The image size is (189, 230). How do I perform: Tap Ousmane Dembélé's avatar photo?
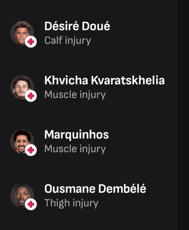pos(22,195)
